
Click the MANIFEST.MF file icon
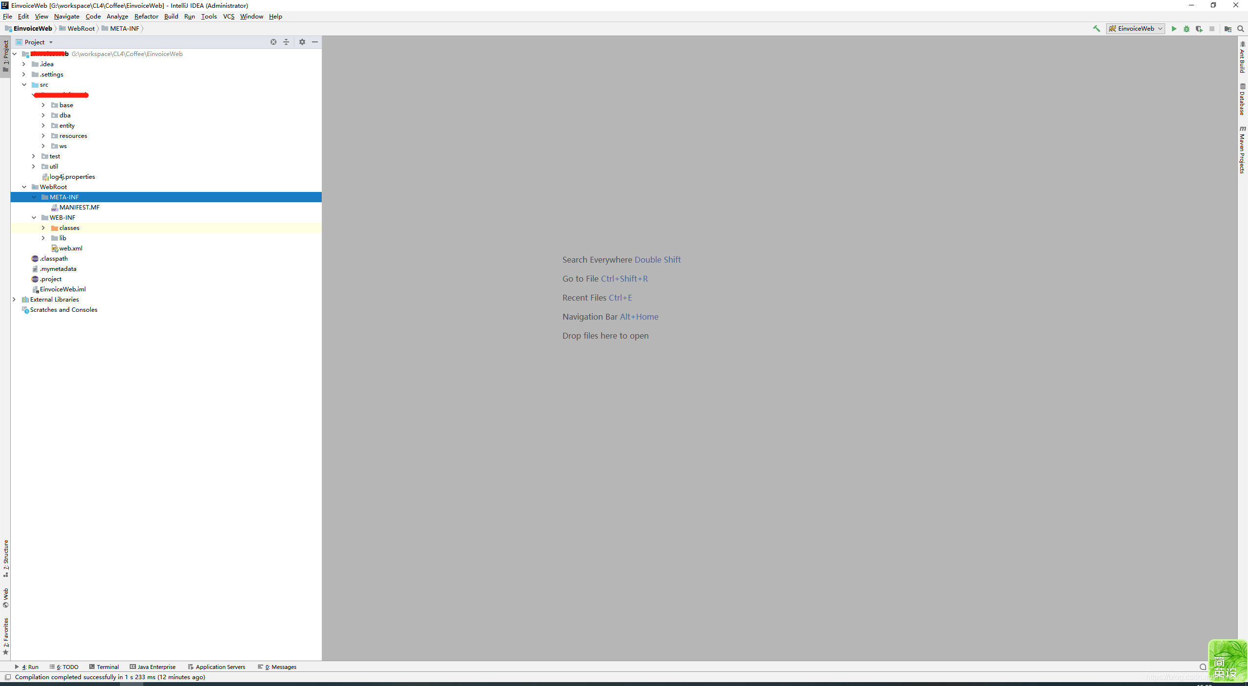(x=55, y=208)
